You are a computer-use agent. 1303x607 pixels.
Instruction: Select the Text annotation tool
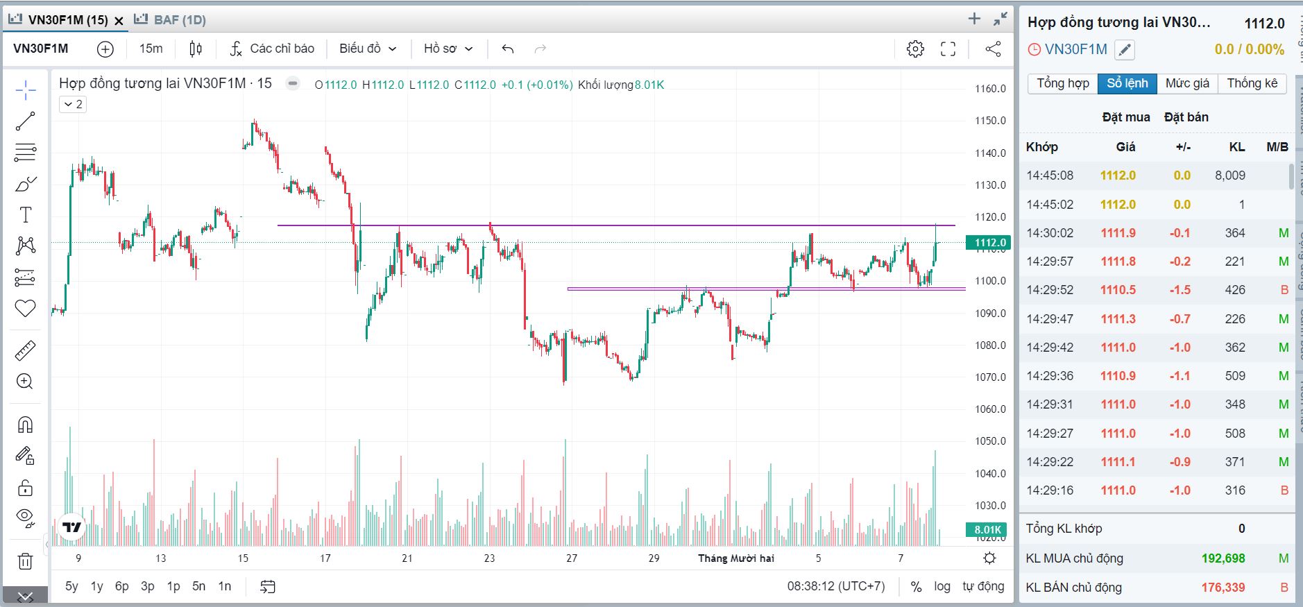[26, 215]
